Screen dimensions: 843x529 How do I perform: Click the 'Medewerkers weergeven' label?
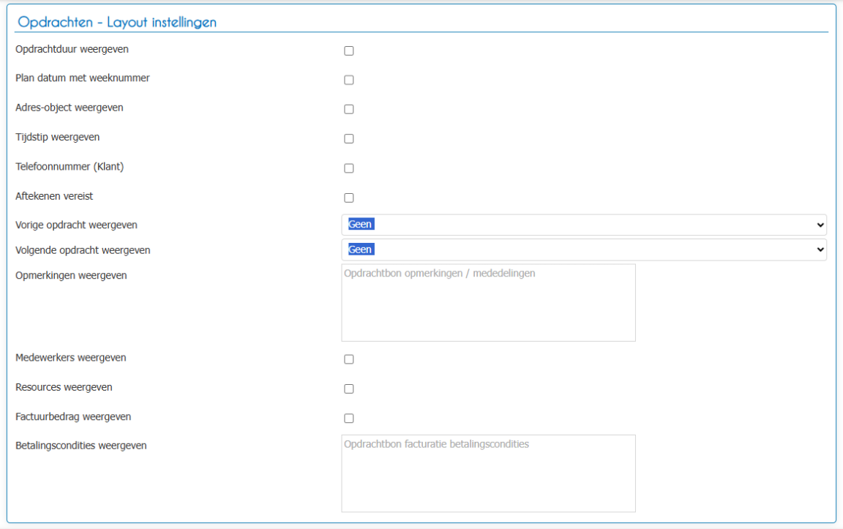click(x=71, y=358)
